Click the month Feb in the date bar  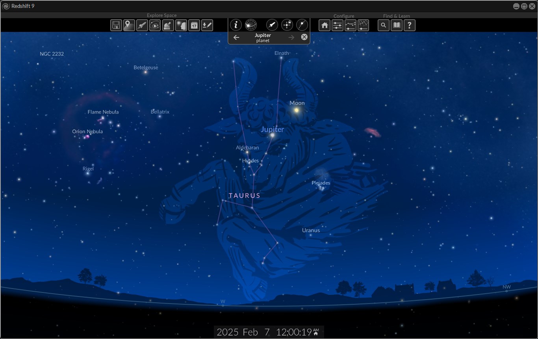[250, 332]
